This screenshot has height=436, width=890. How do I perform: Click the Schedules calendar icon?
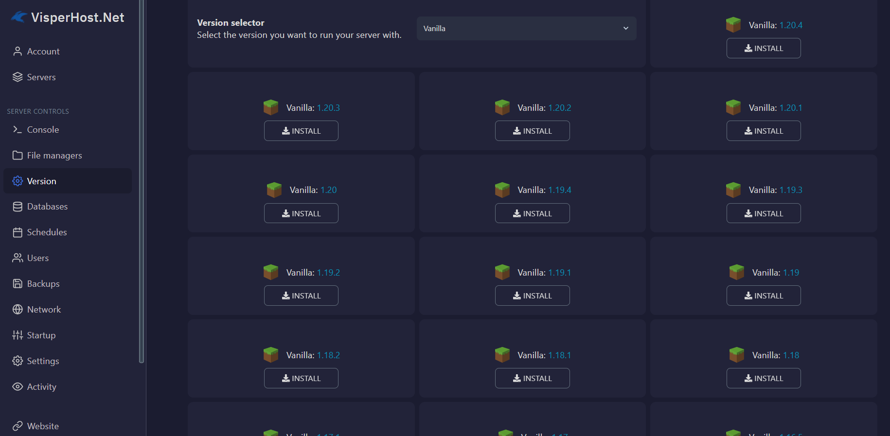(x=18, y=232)
